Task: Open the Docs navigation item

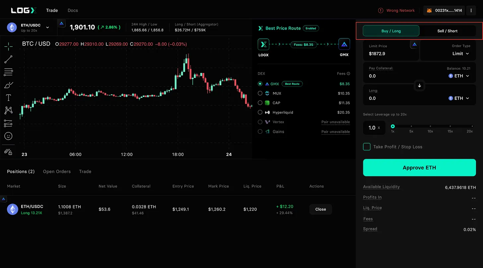Action: click(73, 10)
